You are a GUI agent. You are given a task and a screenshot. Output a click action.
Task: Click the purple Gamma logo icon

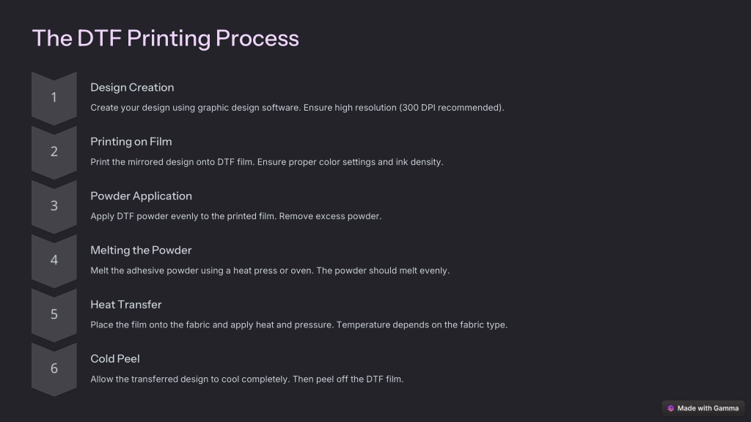click(x=670, y=408)
